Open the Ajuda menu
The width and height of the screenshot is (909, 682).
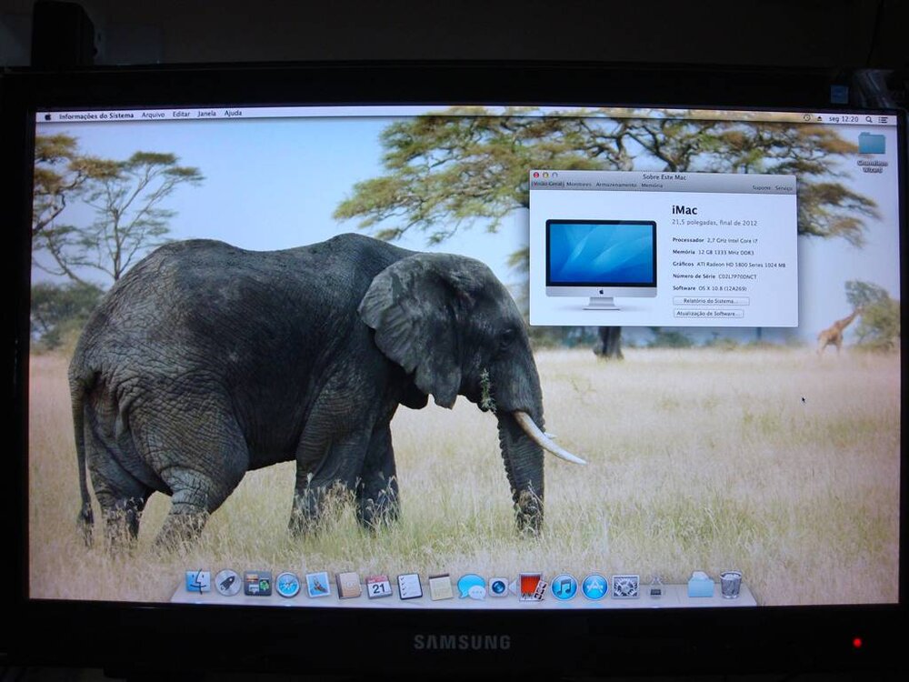point(233,114)
